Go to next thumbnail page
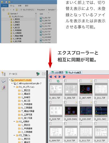This screenshot has width=109, height=143. pos(60,77)
